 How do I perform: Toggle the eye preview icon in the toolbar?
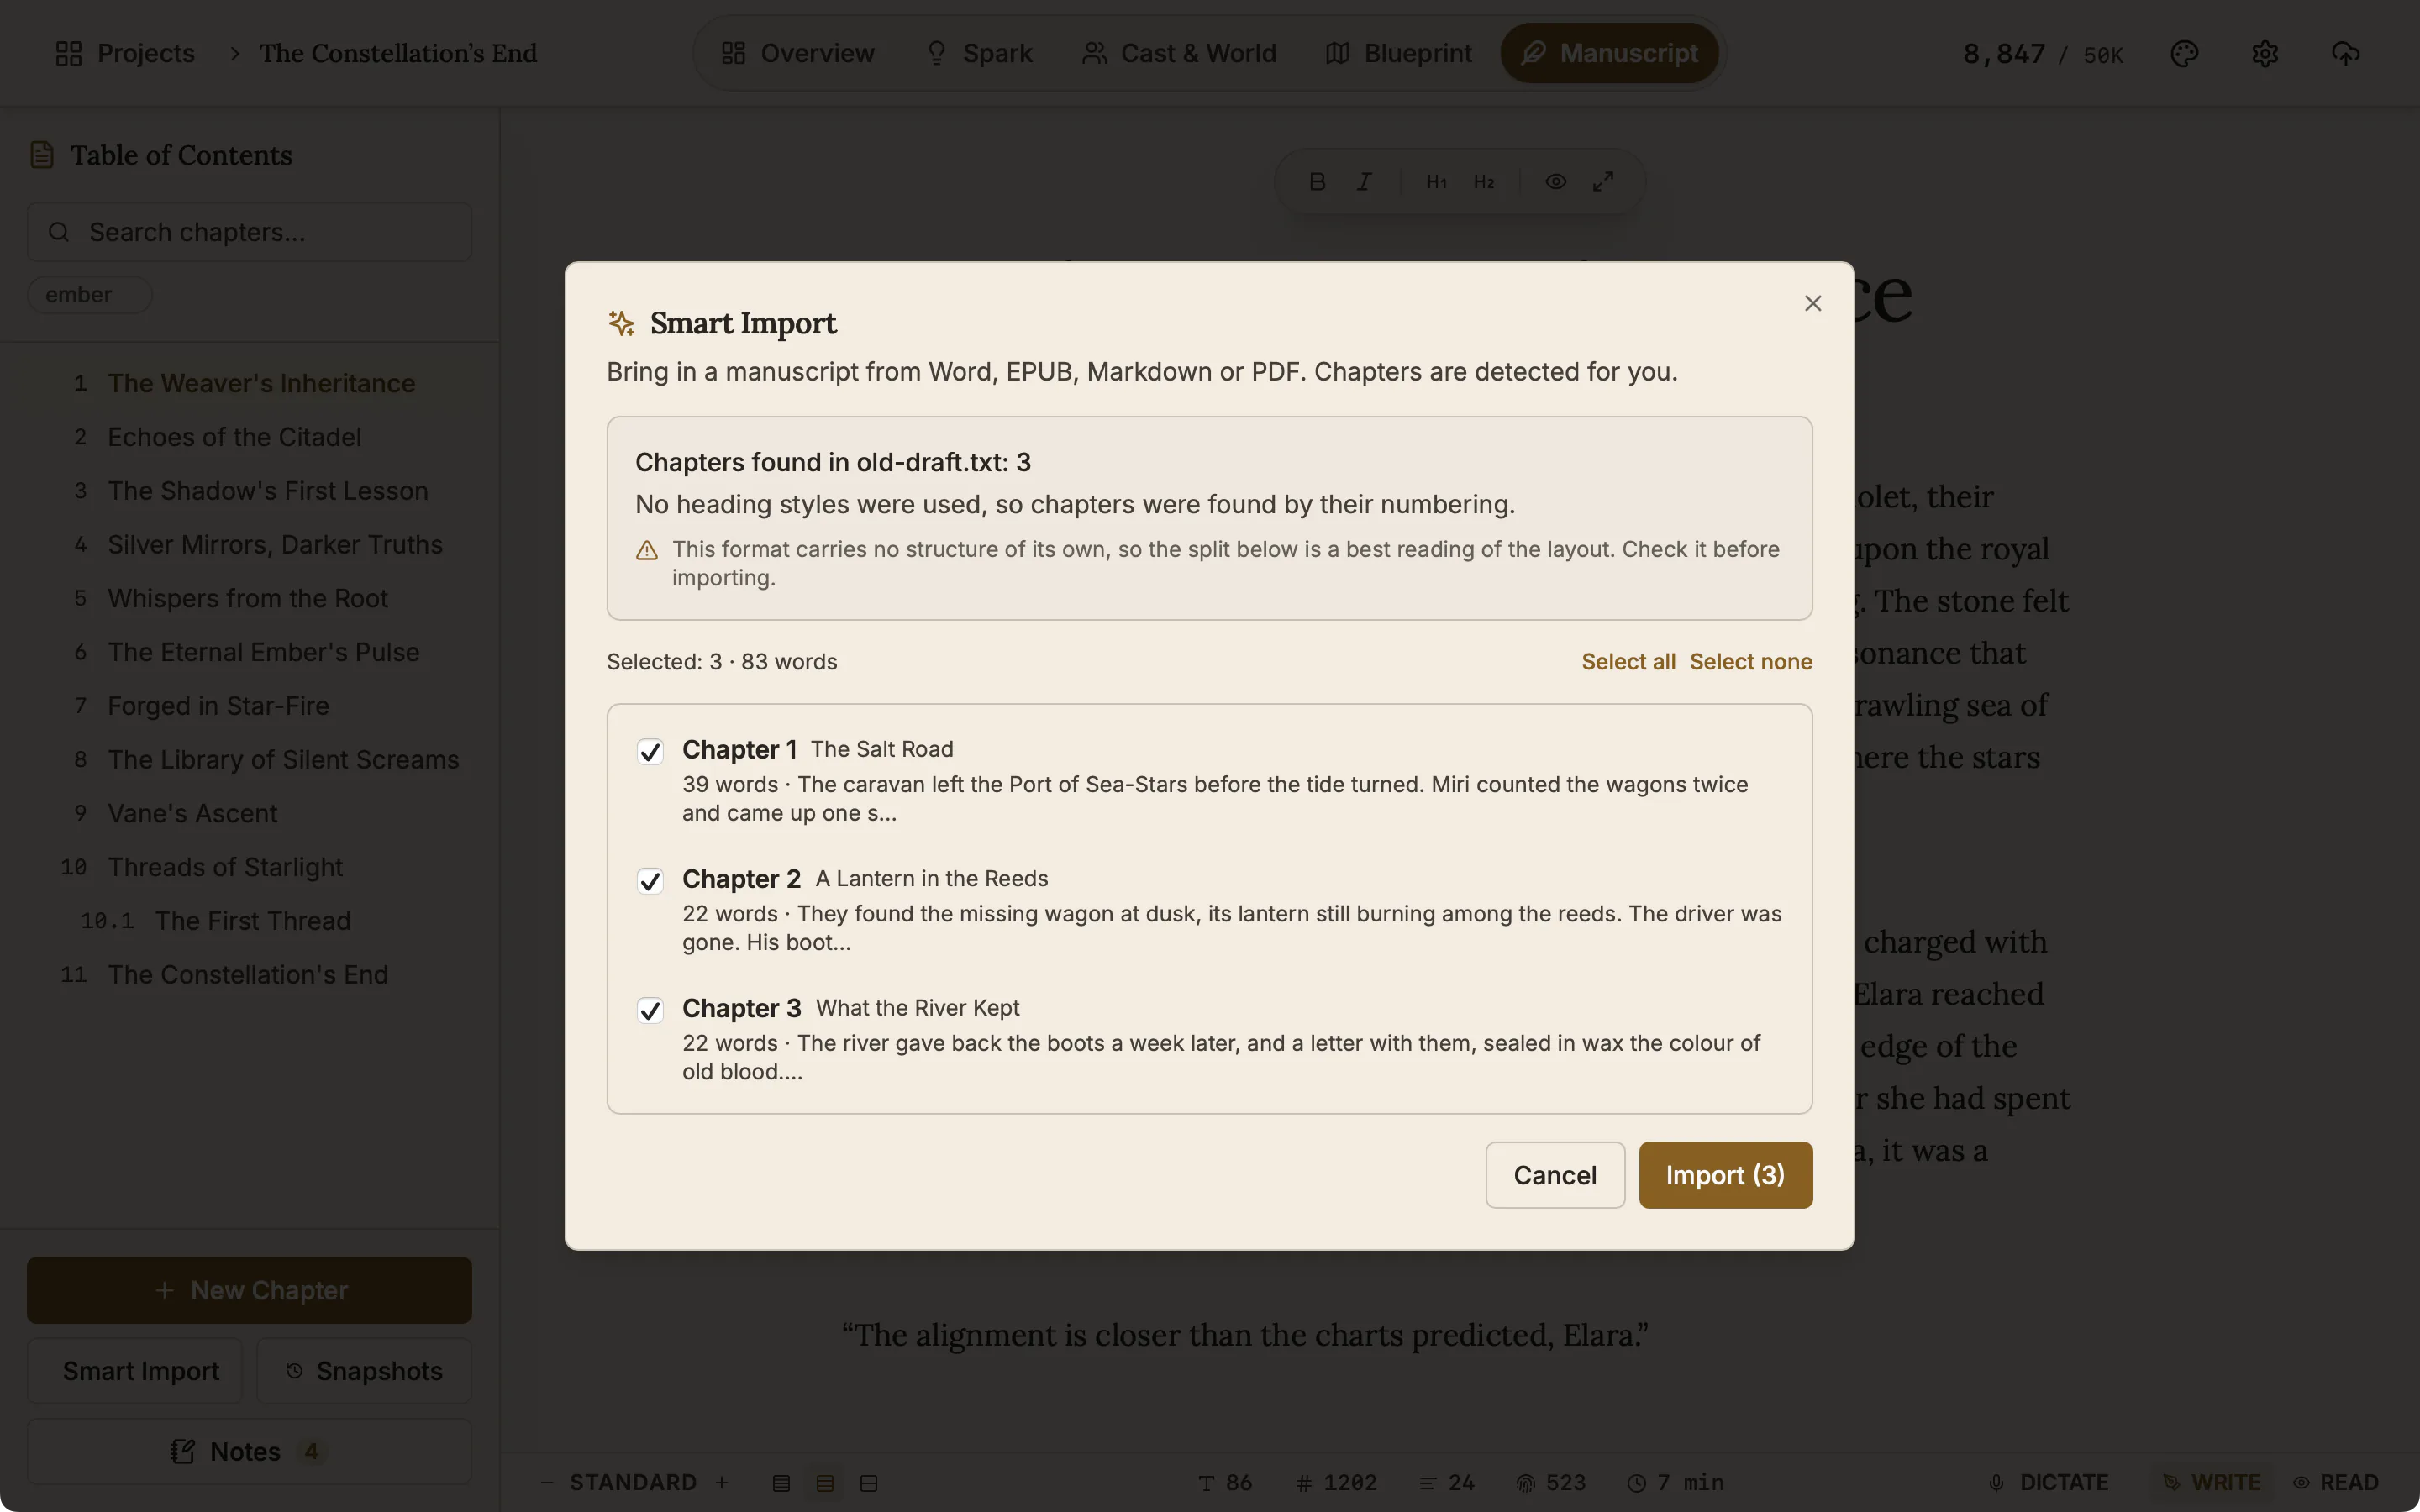pyautogui.click(x=1555, y=182)
